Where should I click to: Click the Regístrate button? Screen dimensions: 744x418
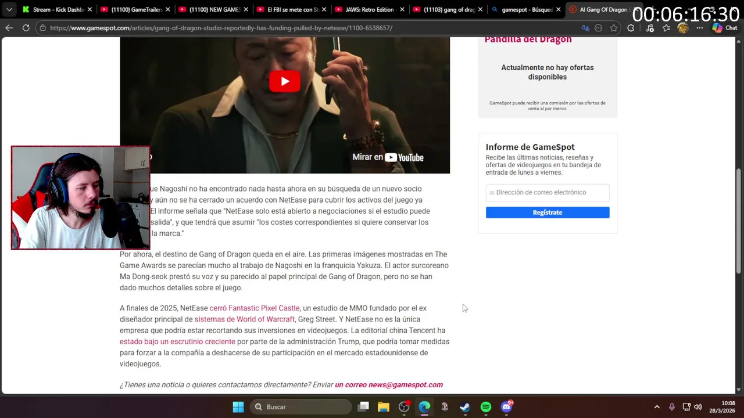coord(548,212)
